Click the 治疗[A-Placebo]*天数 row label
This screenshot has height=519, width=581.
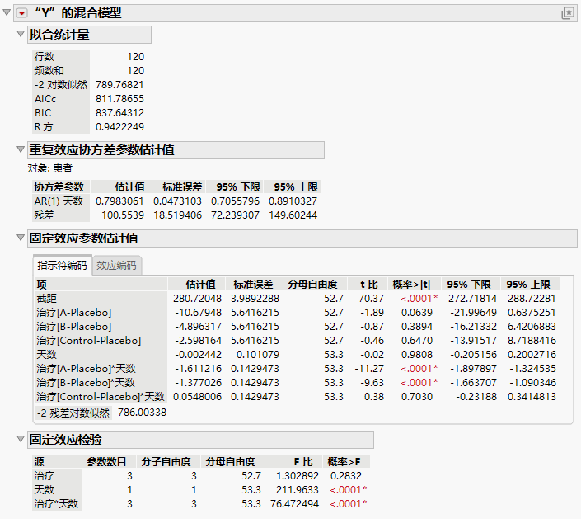(x=87, y=369)
